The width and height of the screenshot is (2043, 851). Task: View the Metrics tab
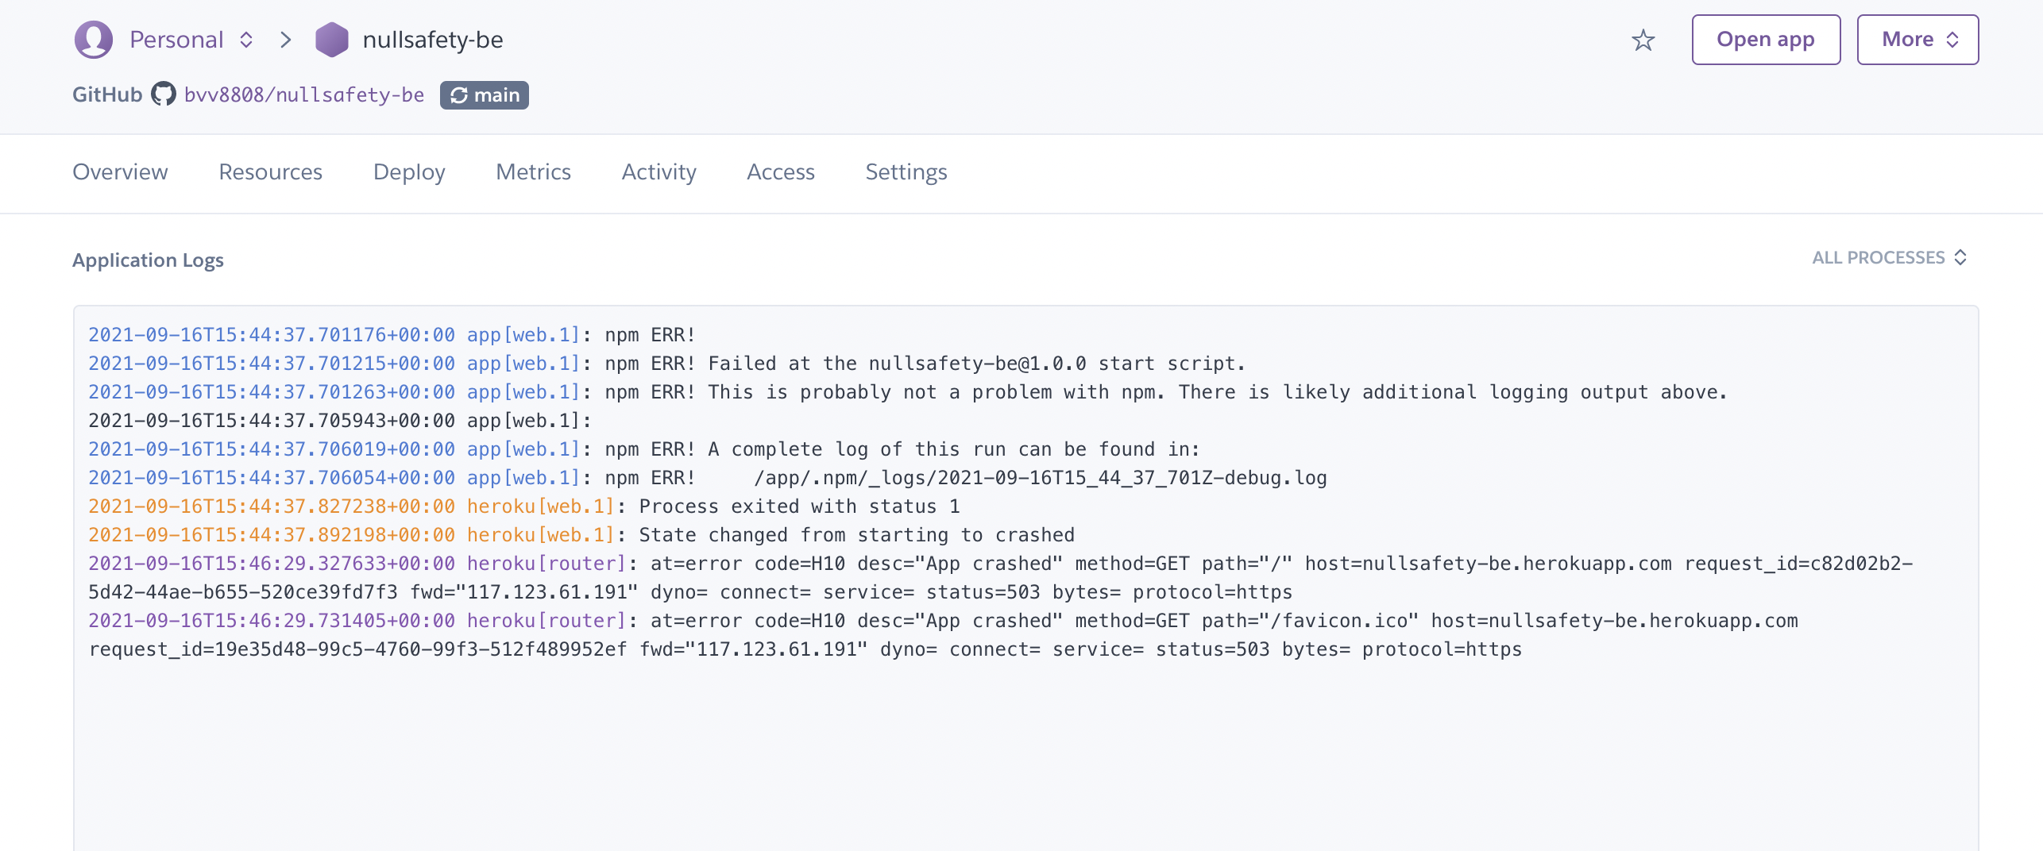point(533,171)
